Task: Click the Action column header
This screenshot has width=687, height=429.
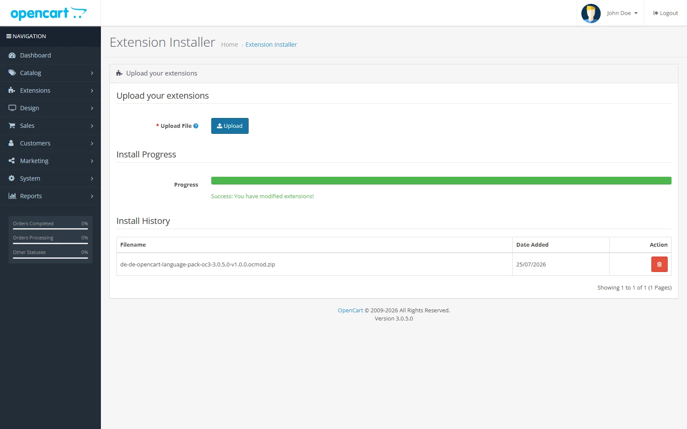Action: point(640,245)
